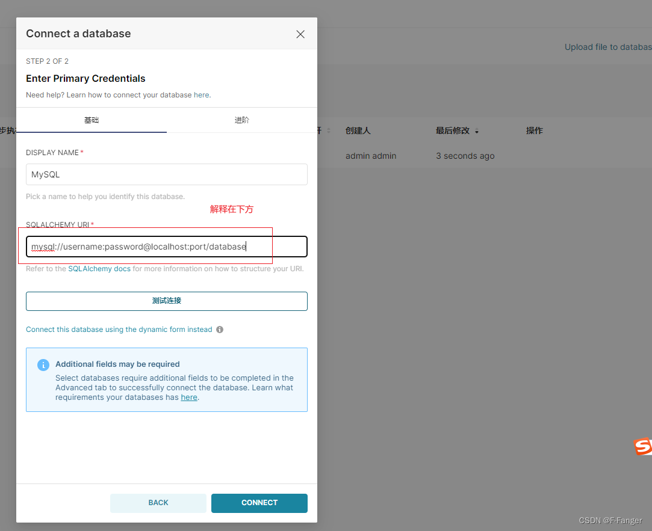Click the 创建人 column header
This screenshot has height=531, width=652.
[x=358, y=131]
